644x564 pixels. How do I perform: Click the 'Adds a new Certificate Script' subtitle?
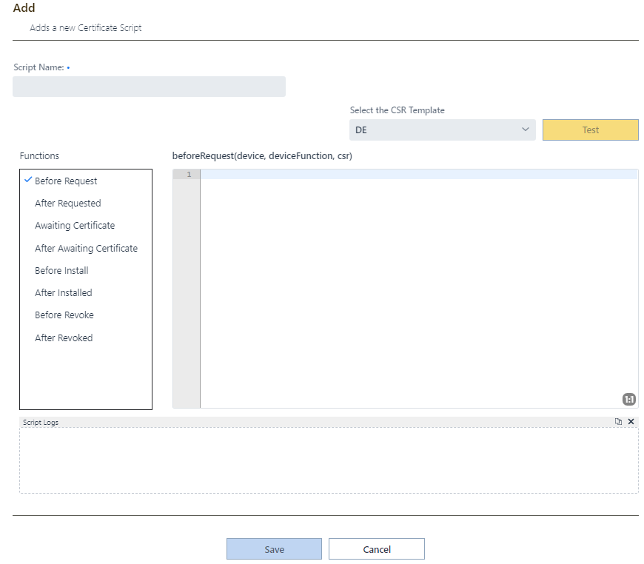(85, 28)
